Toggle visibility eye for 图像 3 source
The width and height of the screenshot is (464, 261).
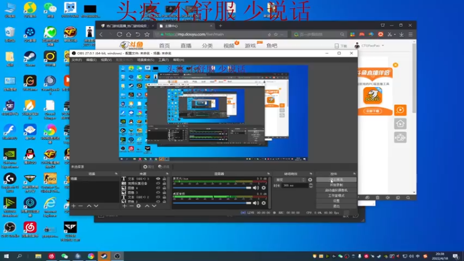tap(158, 193)
